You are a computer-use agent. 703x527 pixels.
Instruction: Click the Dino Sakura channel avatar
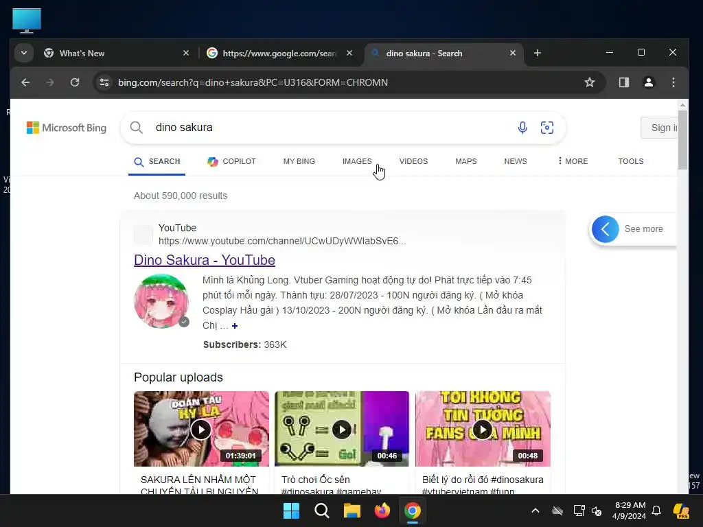tap(161, 301)
